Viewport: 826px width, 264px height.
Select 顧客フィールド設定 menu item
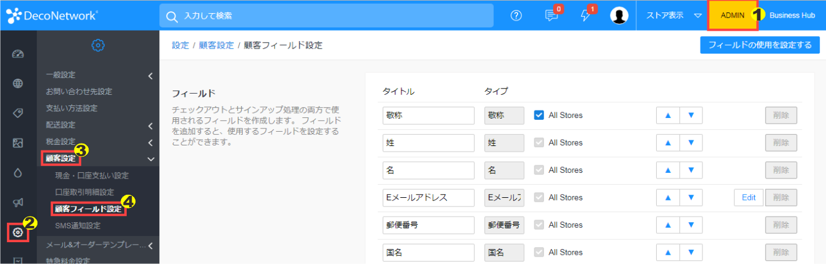[x=88, y=209]
